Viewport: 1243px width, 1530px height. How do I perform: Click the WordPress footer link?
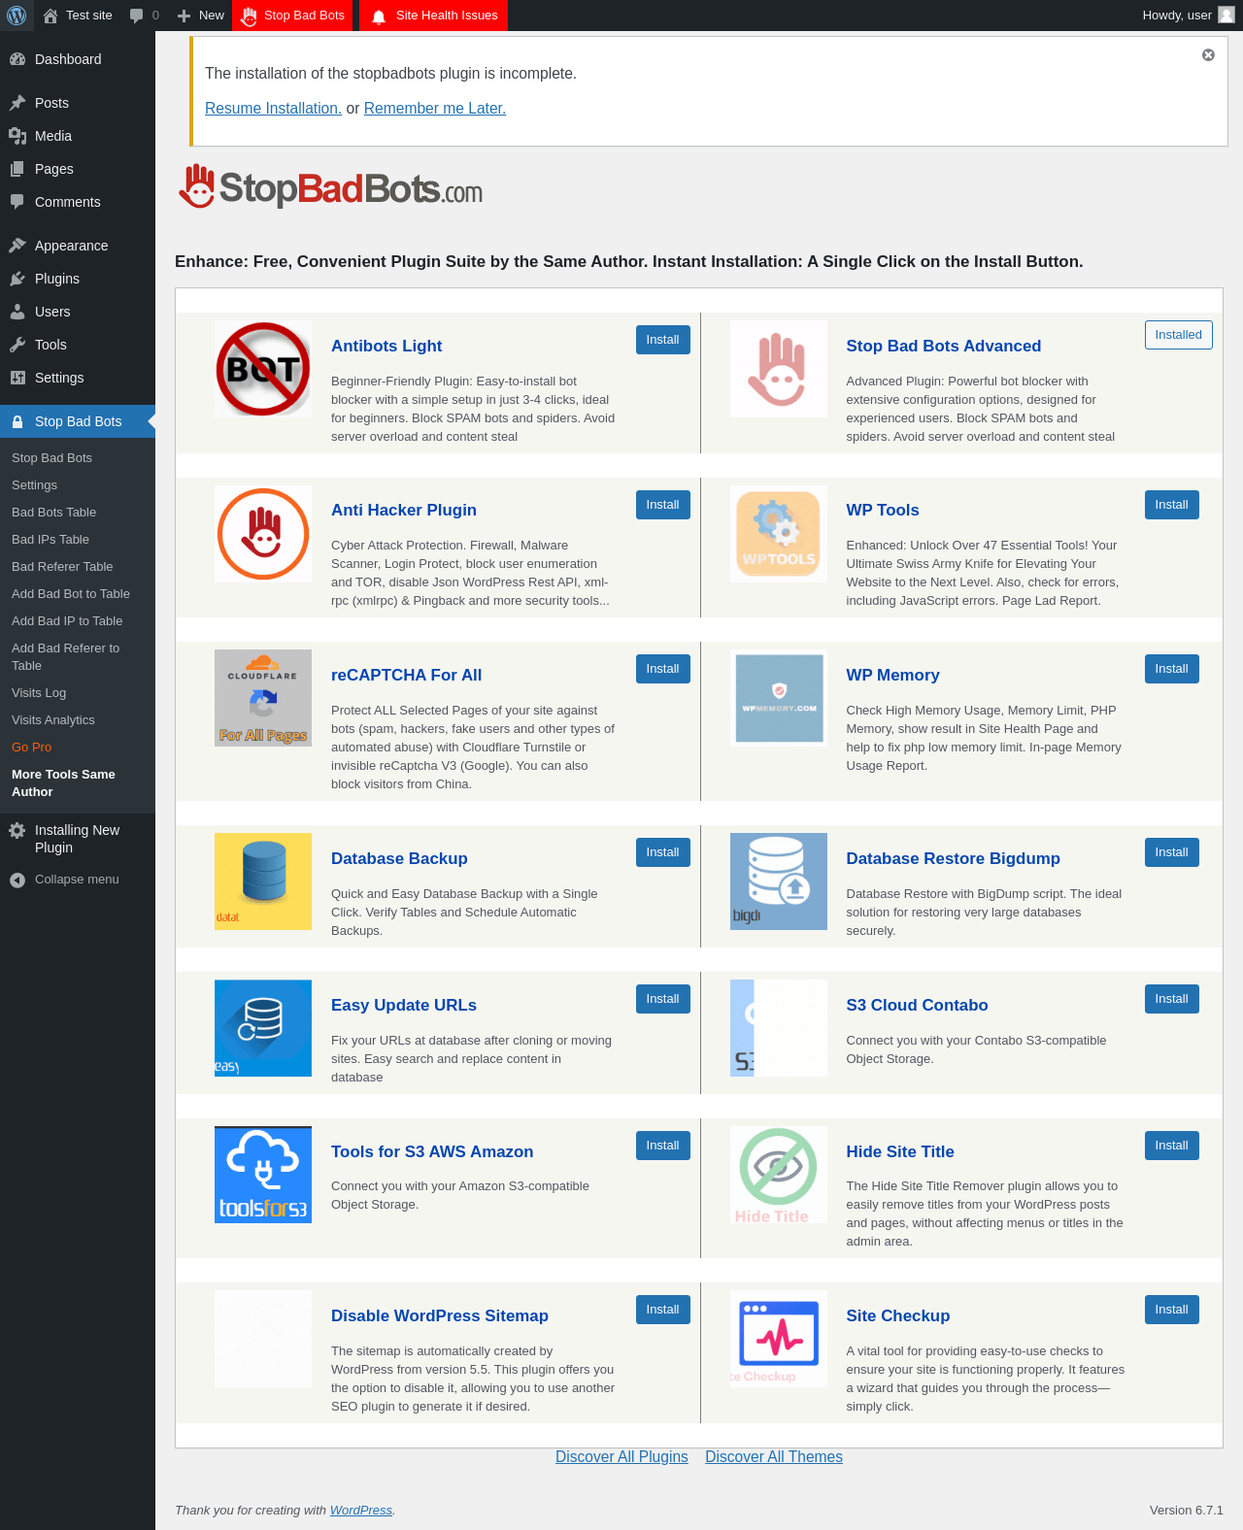click(361, 1511)
